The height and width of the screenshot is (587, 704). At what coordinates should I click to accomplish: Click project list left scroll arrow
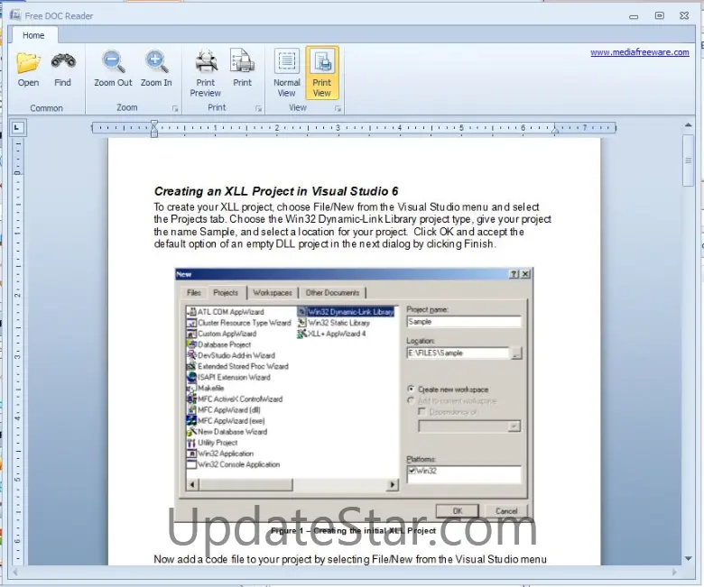tap(192, 484)
